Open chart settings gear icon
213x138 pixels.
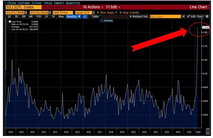tap(207, 17)
